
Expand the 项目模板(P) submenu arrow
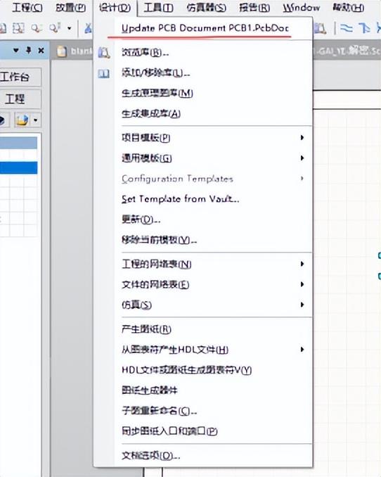[302, 137]
